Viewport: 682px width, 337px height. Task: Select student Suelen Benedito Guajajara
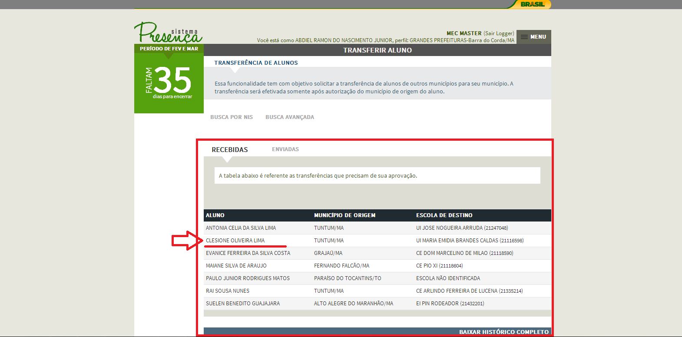click(243, 304)
